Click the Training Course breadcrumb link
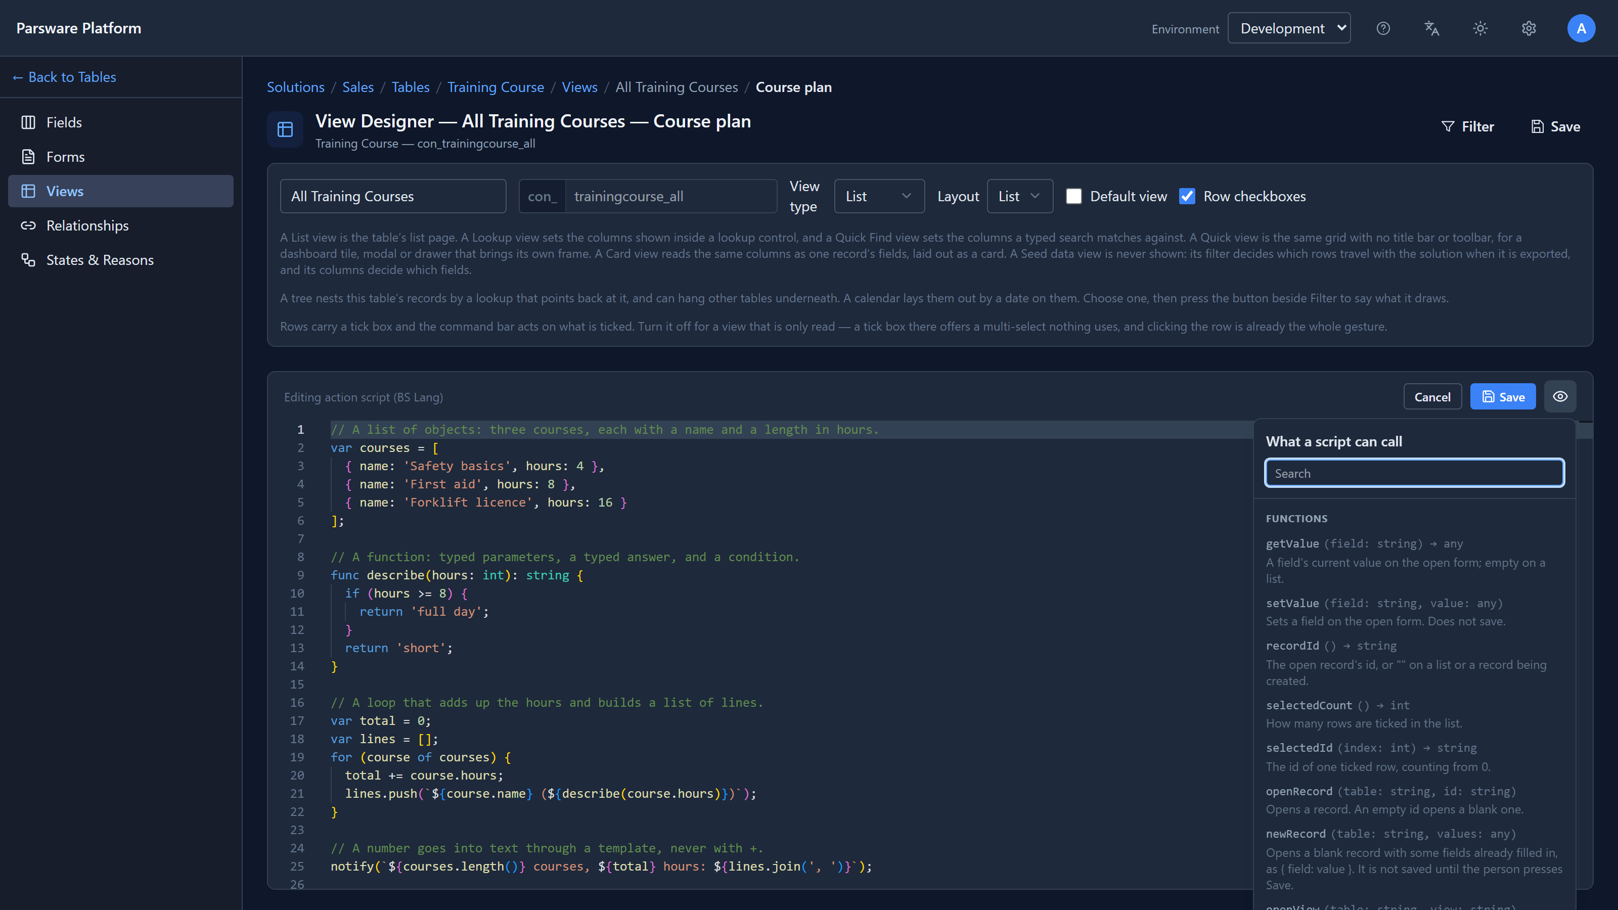This screenshot has height=910, width=1618. point(496,87)
